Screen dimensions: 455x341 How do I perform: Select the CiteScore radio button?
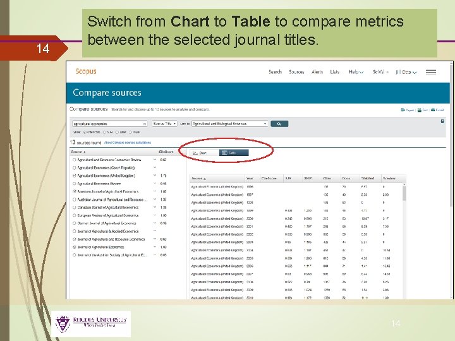pos(85,132)
